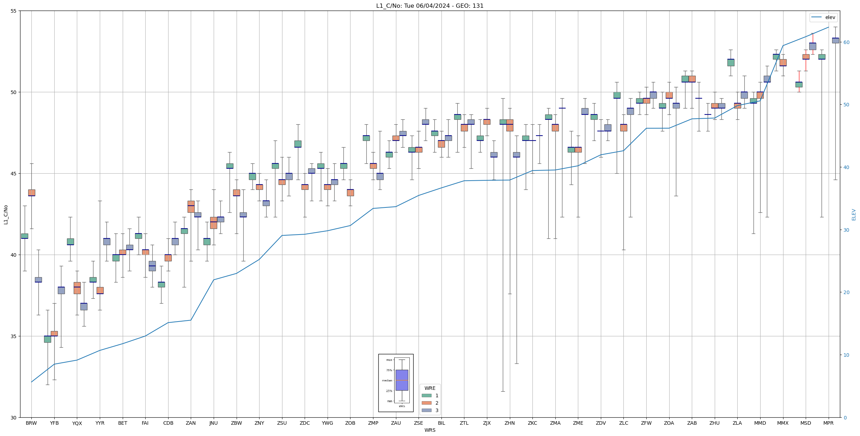860x436 pixels.
Task: Click the left y-axis tick '55'
Action: [13, 11]
